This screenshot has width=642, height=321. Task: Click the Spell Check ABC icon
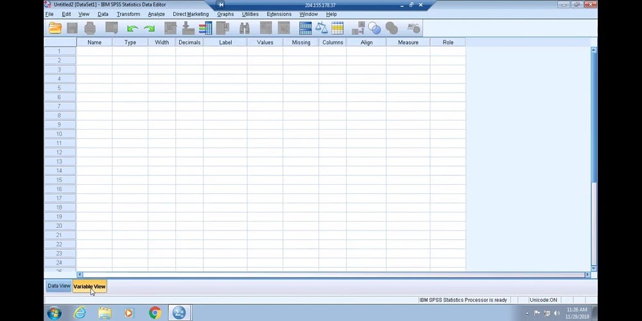(413, 28)
